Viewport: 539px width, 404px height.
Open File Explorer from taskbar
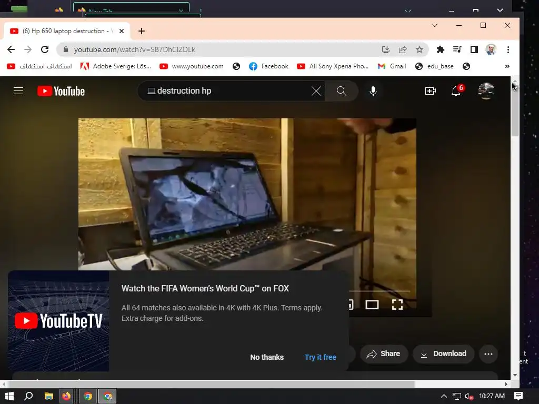coord(49,396)
